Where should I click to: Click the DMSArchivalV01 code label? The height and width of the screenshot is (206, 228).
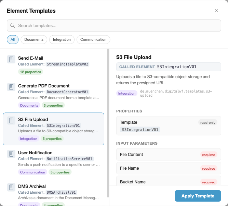click(x=61, y=192)
